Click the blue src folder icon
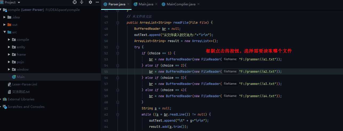Screen dimensions: 343x131 (9, 32)
